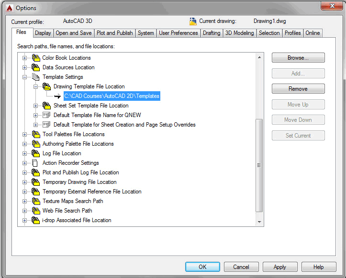Screen dimensions: 346x278
Task: Click the Default Template File Name DWG icon
Action: click(x=46, y=115)
